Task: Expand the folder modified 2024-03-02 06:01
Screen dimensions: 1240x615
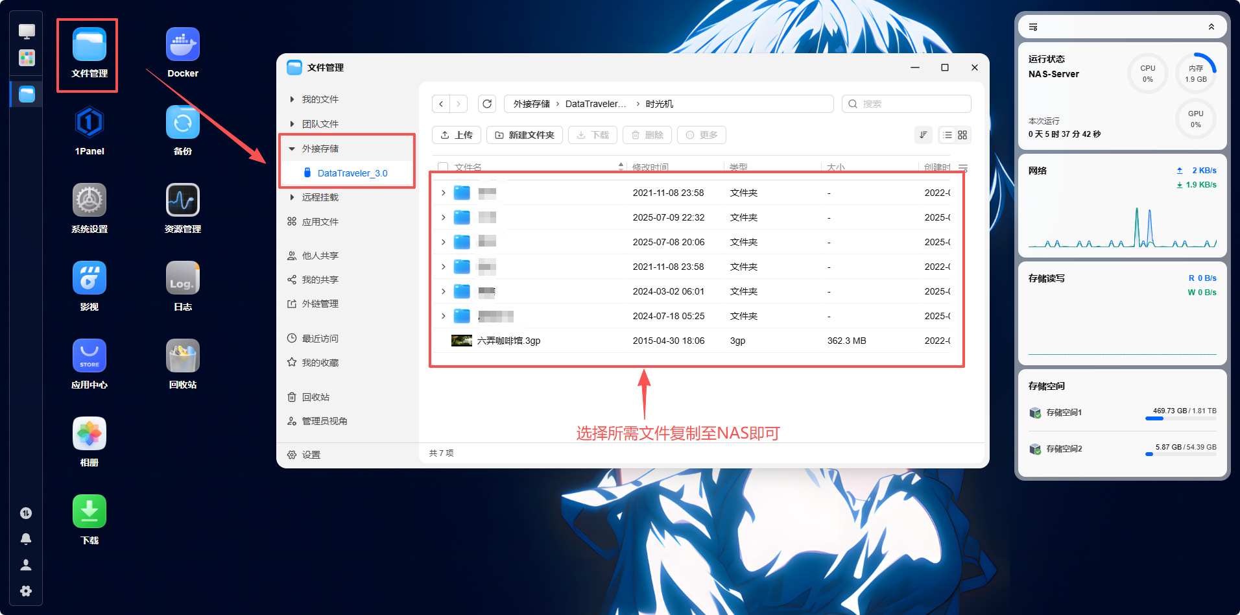Action: (444, 291)
